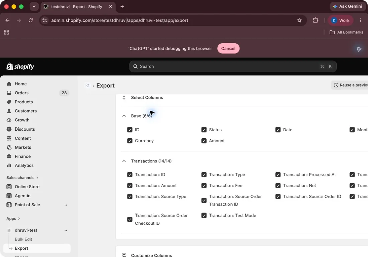The height and width of the screenshot is (257, 368).
Task: Click the Agentic icon in sidebar
Action: 9,196
